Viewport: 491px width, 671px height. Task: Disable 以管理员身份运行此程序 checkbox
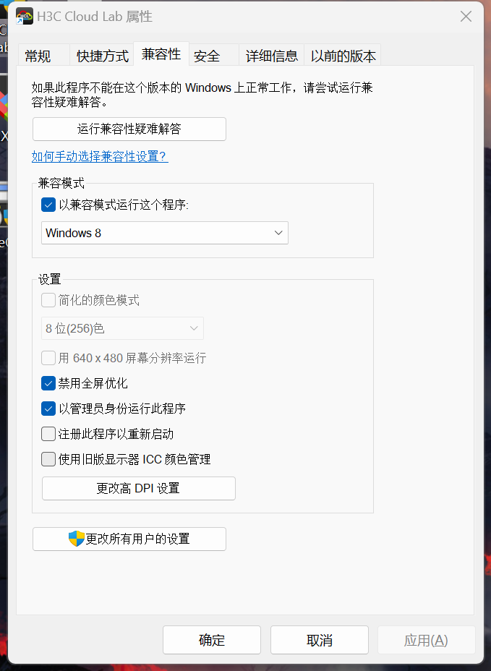tap(48, 409)
